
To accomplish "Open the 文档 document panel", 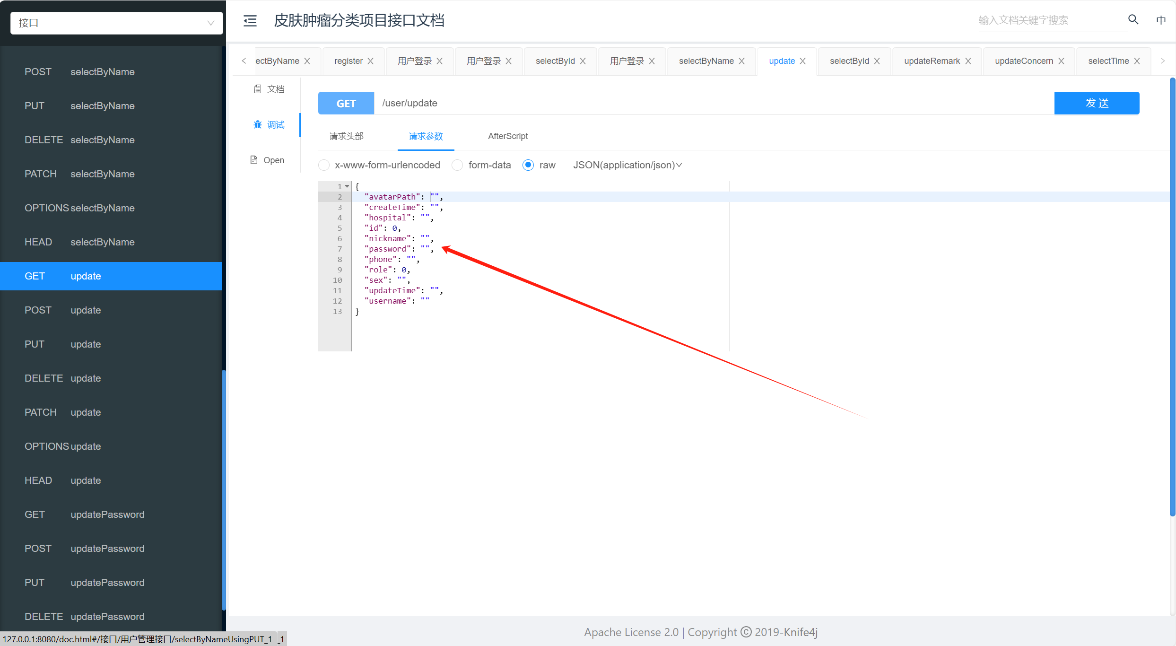I will [x=269, y=89].
